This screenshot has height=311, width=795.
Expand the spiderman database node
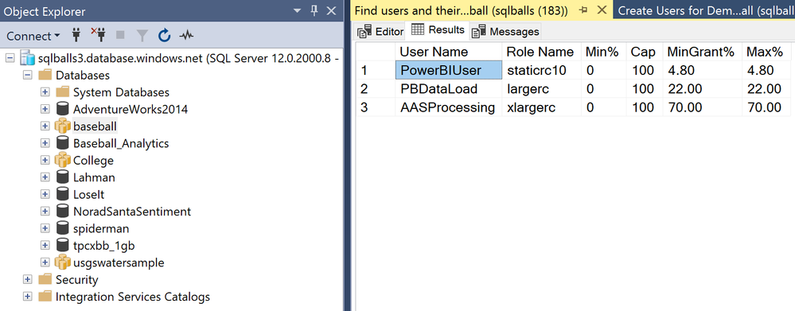(x=45, y=228)
